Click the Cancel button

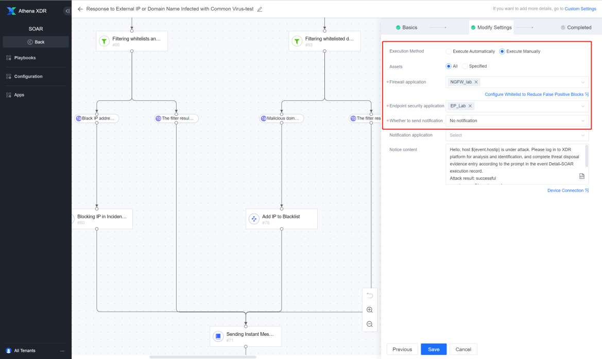click(x=463, y=349)
